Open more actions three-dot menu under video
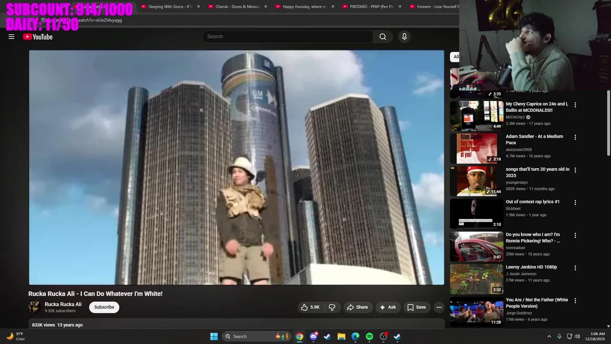 [x=439, y=307]
